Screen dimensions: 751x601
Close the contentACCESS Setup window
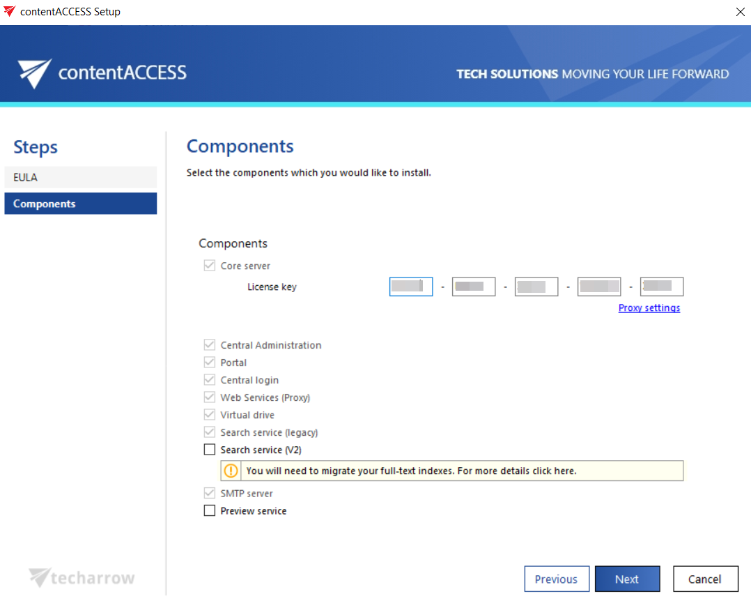(x=739, y=12)
